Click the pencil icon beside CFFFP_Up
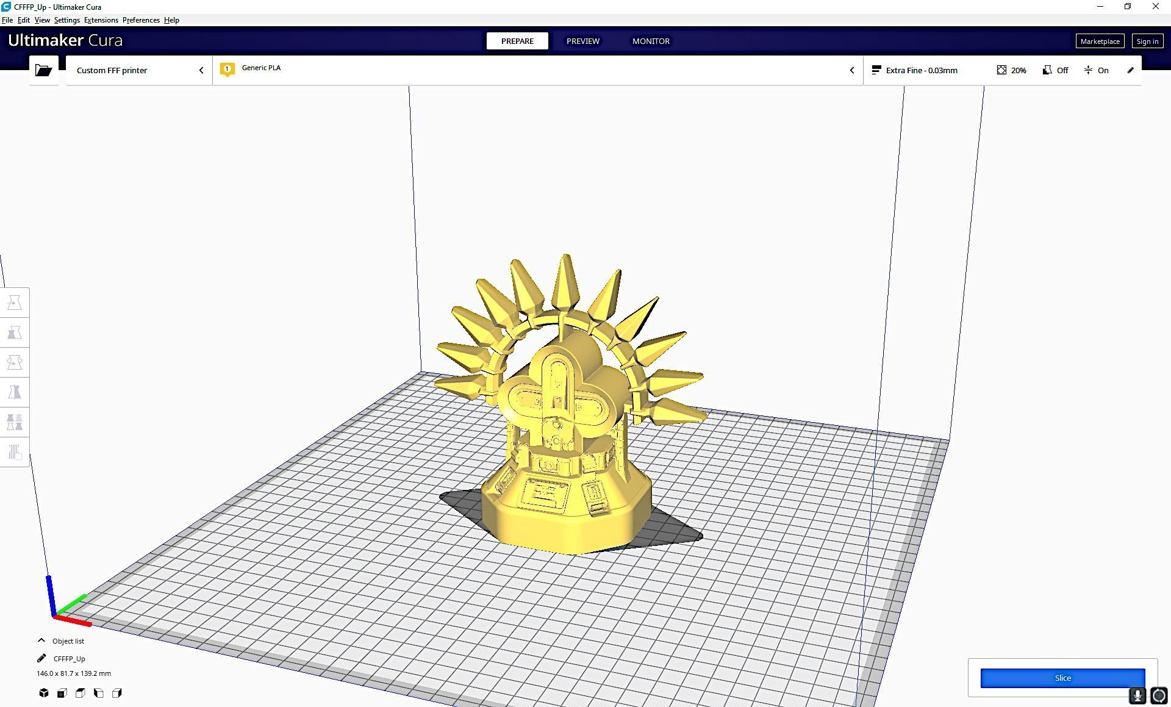The width and height of the screenshot is (1171, 707). 41,658
